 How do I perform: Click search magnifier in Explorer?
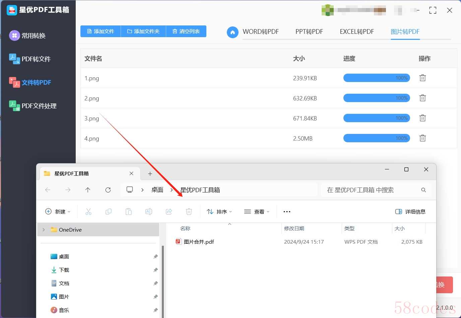[x=423, y=190]
